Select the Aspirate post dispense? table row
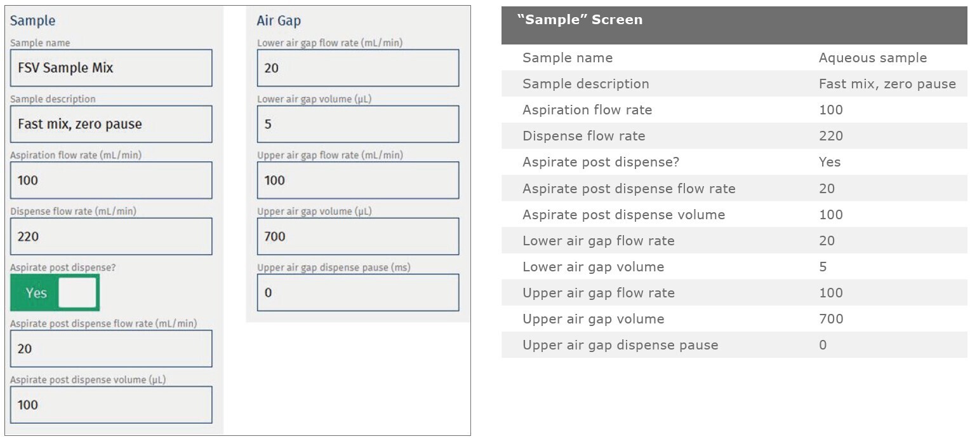The image size is (970, 441). coord(734,162)
